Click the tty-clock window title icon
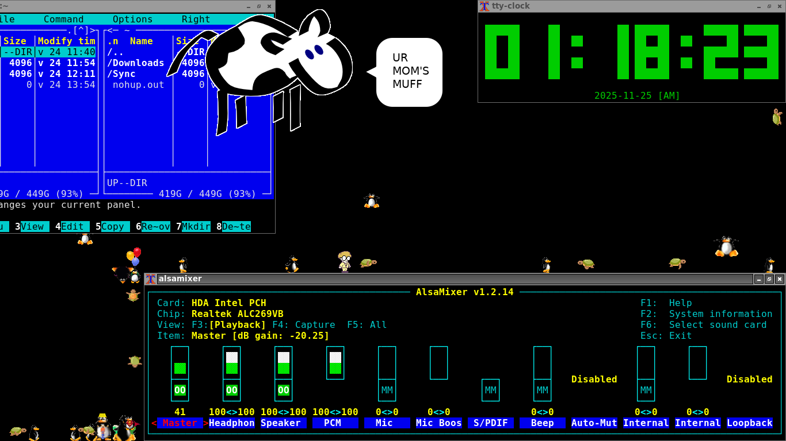The width and height of the screenshot is (786, 441). (x=484, y=6)
